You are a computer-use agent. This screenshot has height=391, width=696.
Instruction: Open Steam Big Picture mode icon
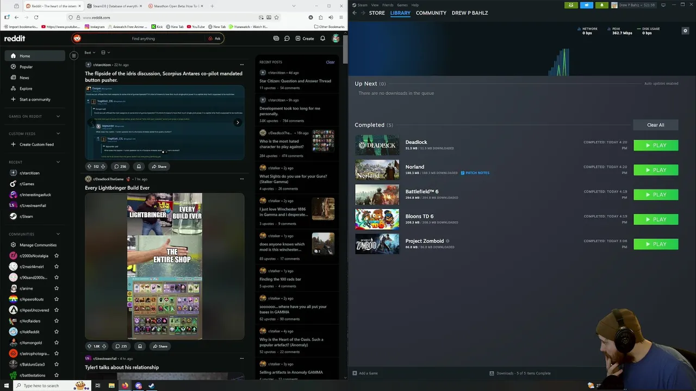tap(663, 5)
